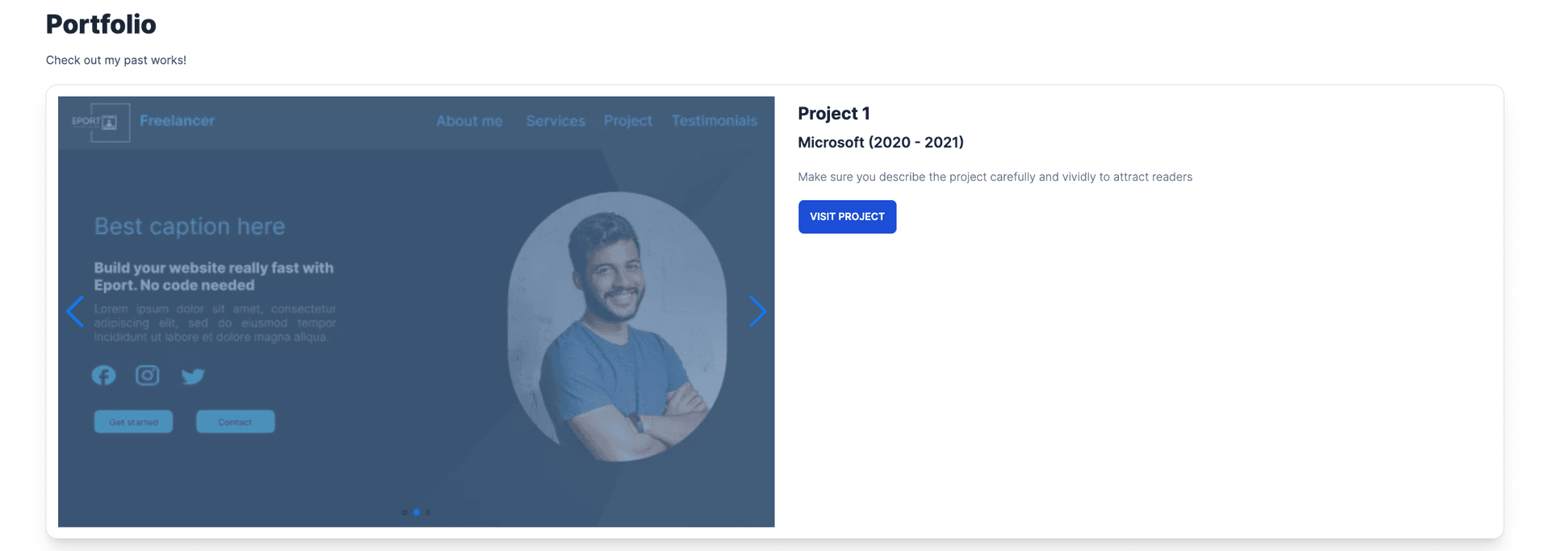Click the Instagram icon in the slide
1550x551 pixels.
coord(147,375)
